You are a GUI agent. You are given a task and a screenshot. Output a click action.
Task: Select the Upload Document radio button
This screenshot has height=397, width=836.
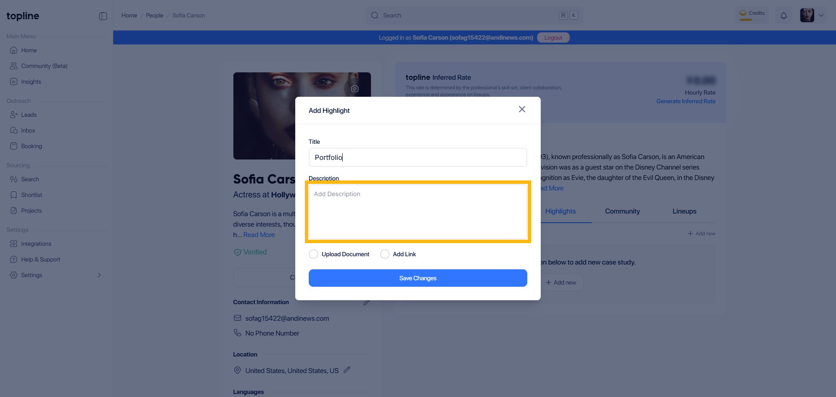point(313,254)
